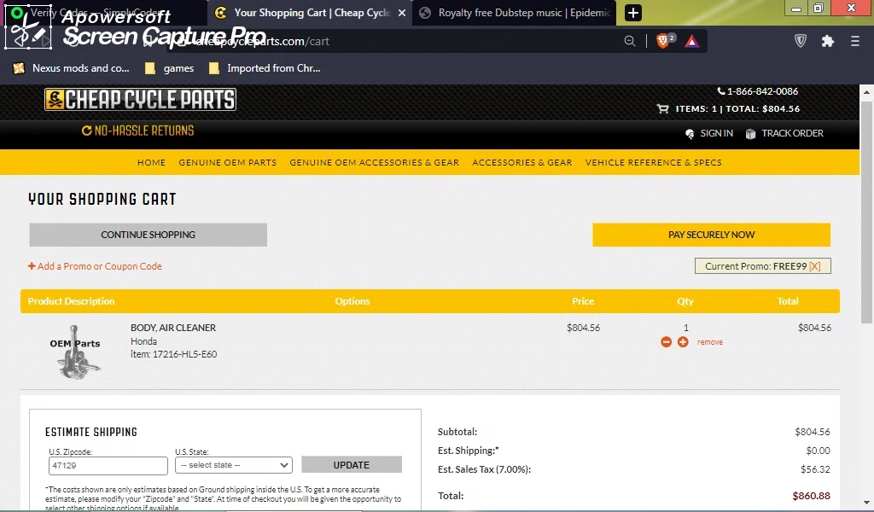The width and height of the screenshot is (874, 512).
Task: Click the Est. Sales Tax value $56.32
Action: pyautogui.click(x=815, y=469)
